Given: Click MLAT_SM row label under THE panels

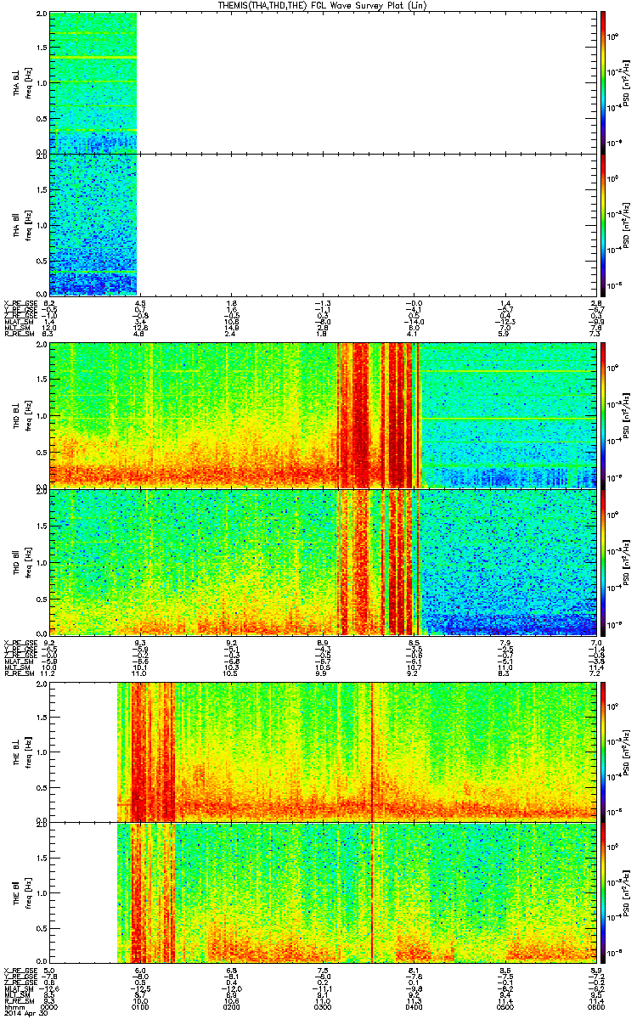Looking at the screenshot, I should click(18, 988).
